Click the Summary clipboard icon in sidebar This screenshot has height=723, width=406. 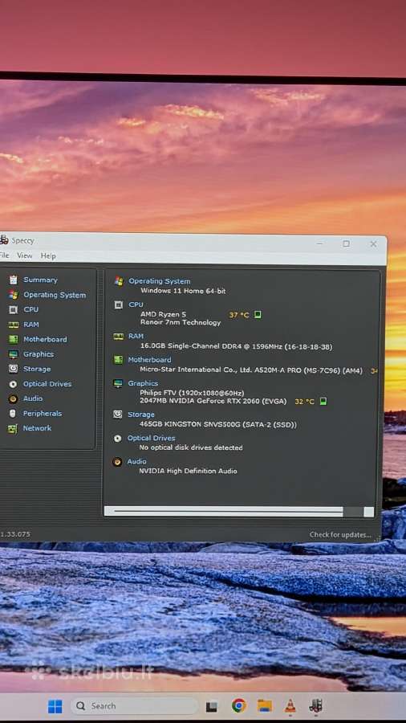14,280
